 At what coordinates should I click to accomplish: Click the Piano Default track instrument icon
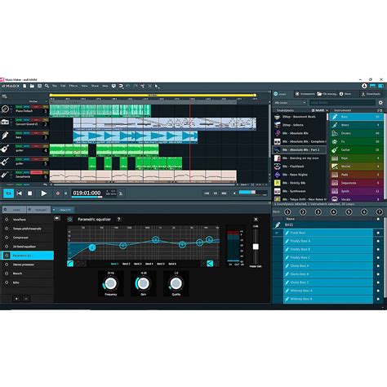[5, 109]
